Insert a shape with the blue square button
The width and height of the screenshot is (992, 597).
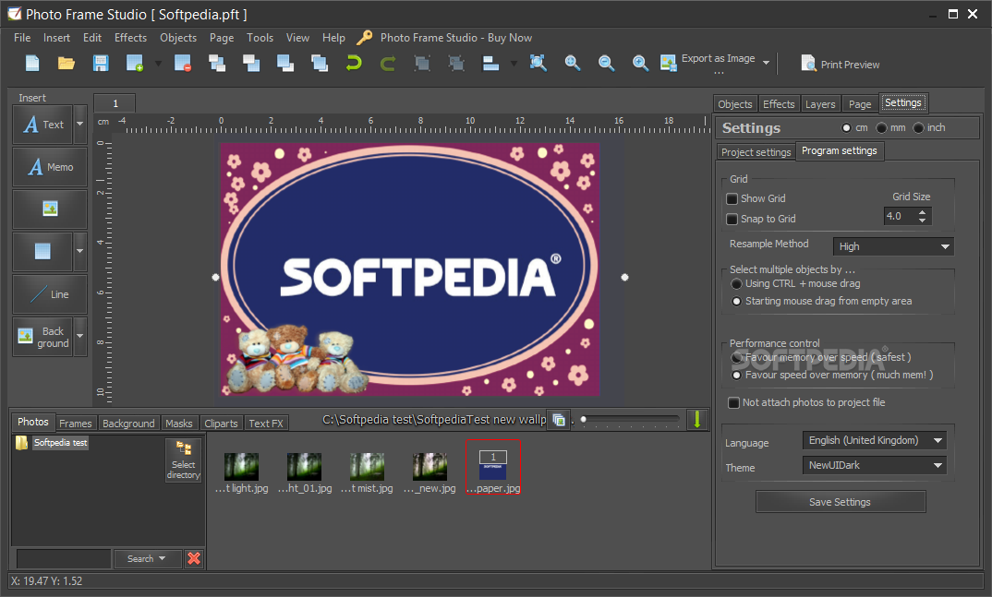coord(42,251)
